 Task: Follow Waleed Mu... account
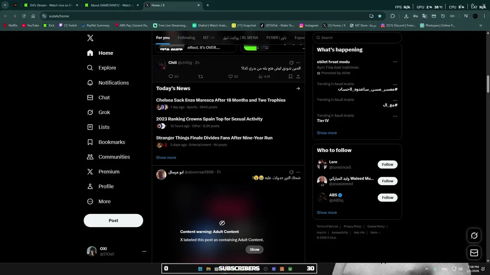tap(387, 181)
